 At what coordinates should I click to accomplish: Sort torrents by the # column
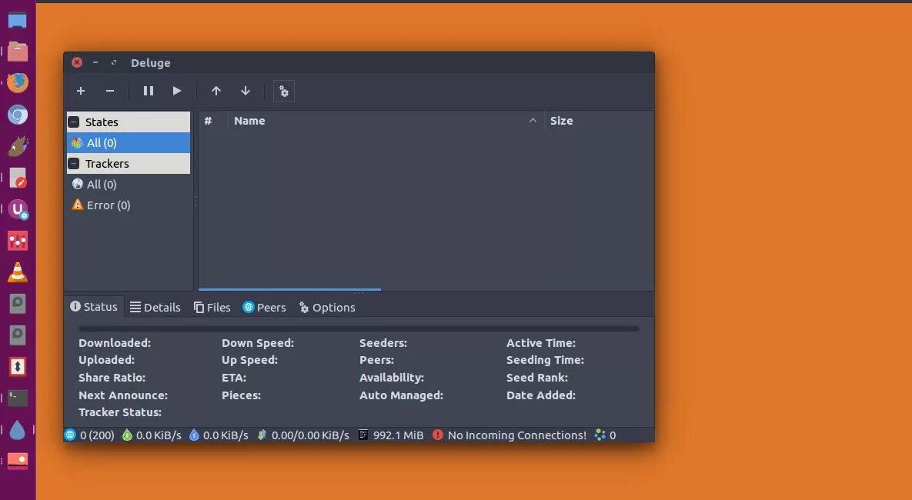pos(213,121)
